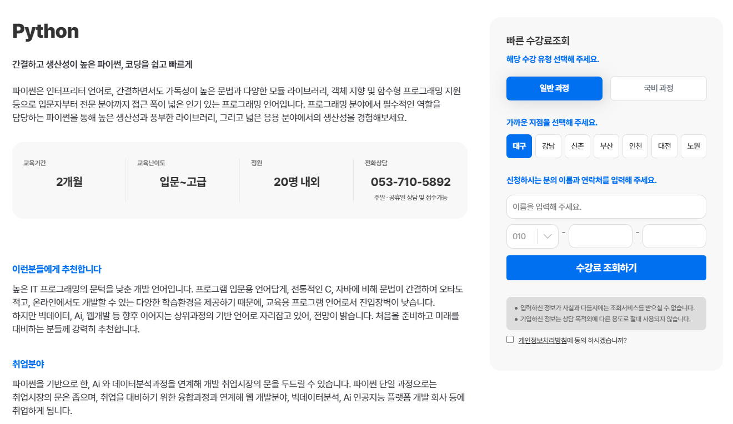Viewport: 733px width, 424px height.
Task: Click the 2개월 education period value
Action: 69,181
